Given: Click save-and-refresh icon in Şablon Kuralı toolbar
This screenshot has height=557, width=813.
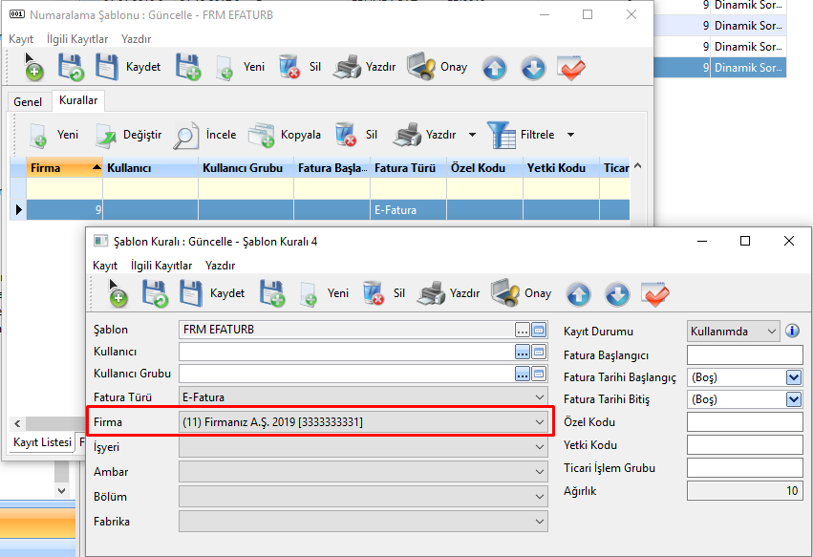Looking at the screenshot, I should (155, 293).
